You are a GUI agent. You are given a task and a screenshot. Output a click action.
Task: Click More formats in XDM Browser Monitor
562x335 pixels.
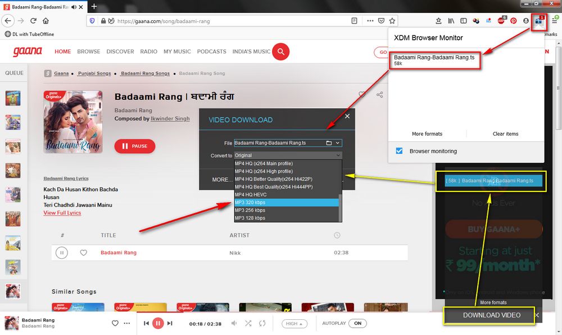427,134
